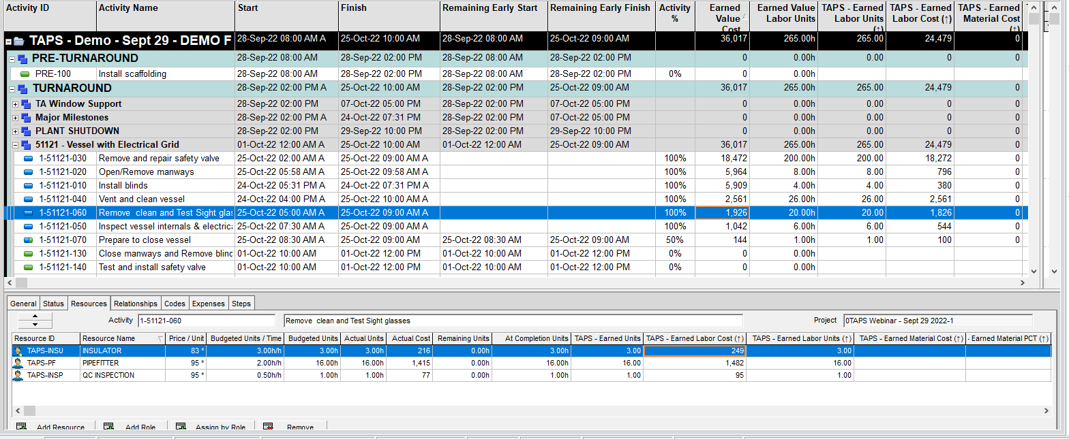Expand the Major Milestones group
Screen dimensions: 1069x439
click(16, 118)
